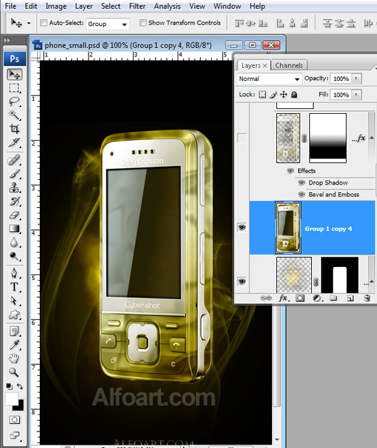The image size is (377, 448).
Task: Add a layer mask
Action: click(x=300, y=298)
